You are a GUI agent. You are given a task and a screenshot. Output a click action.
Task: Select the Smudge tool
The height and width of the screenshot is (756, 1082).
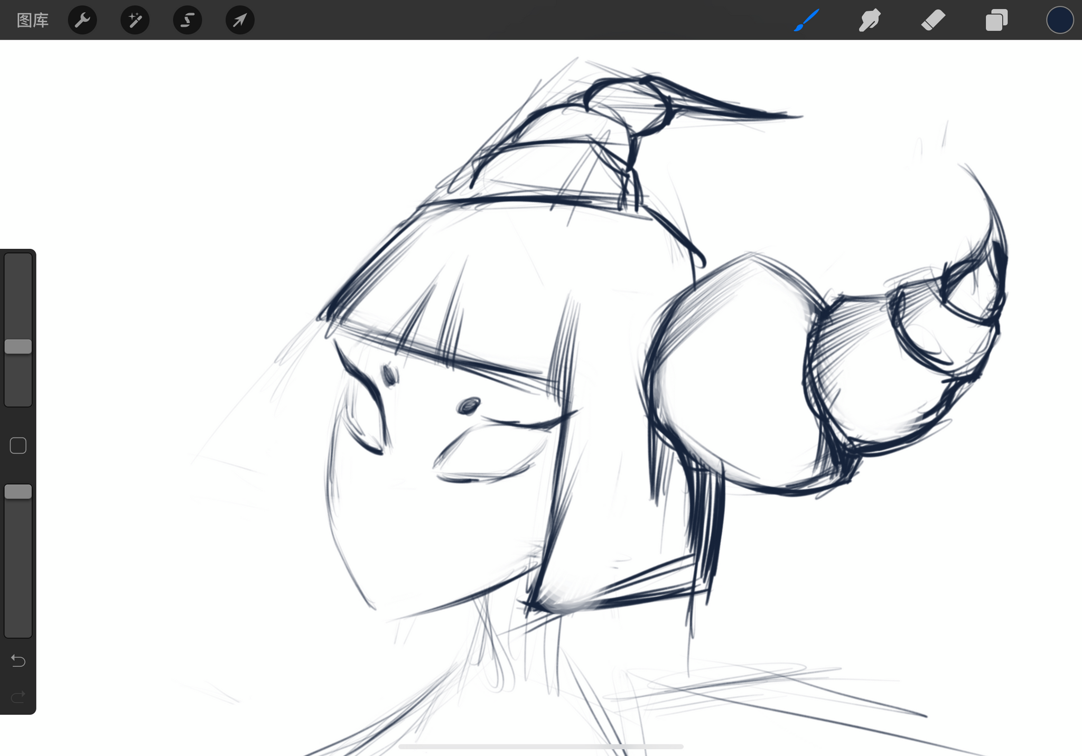click(x=870, y=20)
